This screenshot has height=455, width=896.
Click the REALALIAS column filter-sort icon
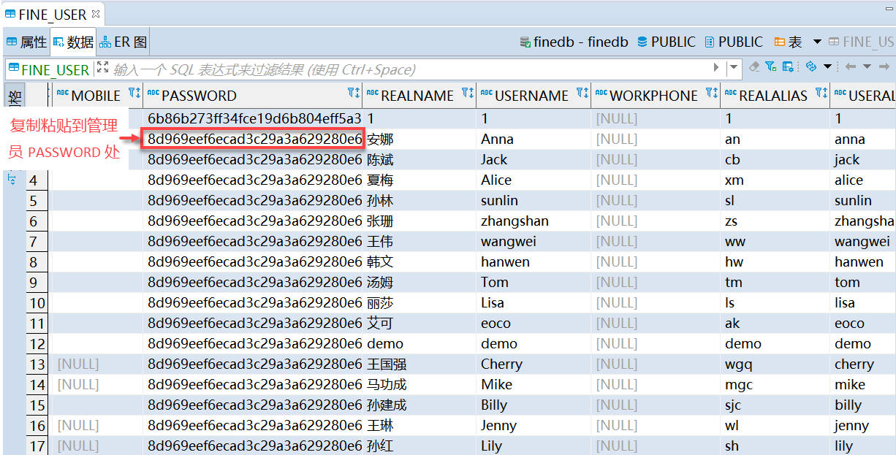click(821, 93)
